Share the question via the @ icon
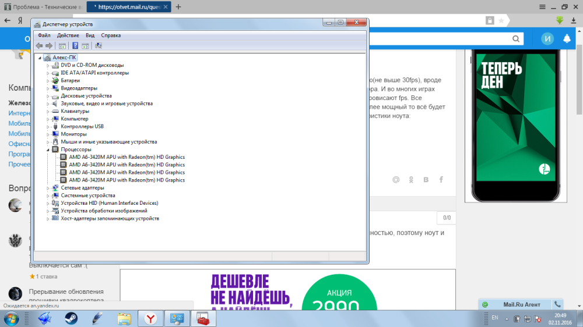 point(396,180)
